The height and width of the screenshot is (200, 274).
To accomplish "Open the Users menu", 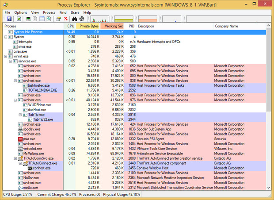I will pos(75,12).
